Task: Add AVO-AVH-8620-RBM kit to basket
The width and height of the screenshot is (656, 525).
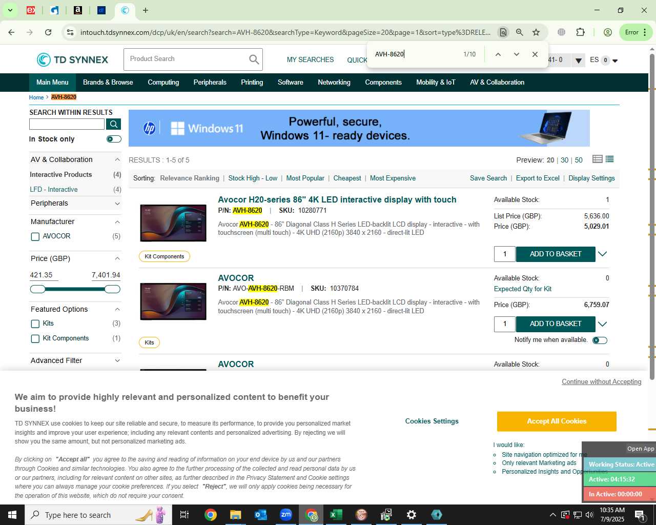Action: point(556,324)
